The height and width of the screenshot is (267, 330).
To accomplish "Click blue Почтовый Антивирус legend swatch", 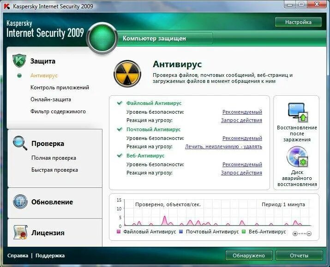I will coord(181,232).
